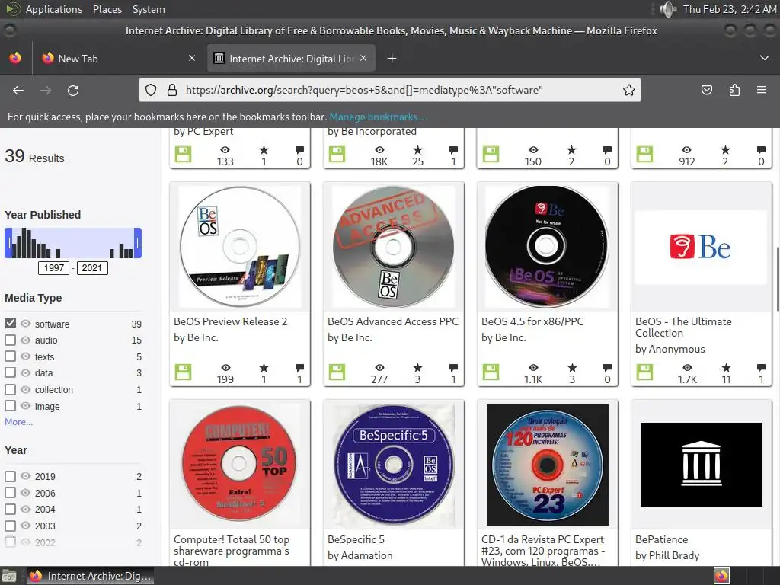Image resolution: width=780 pixels, height=585 pixels.
Task: Open the Computer! Totaal 50 top CD thumbnail
Action: 239,464
